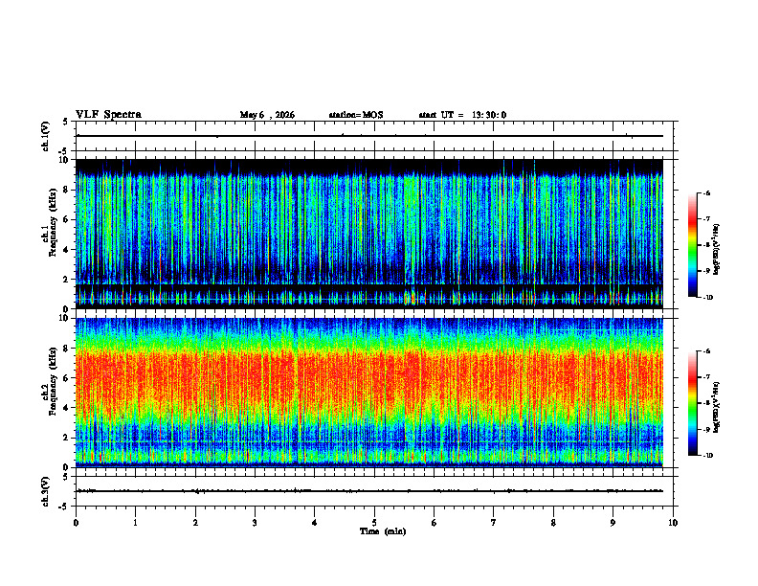Click the Time (min) axis label
758x586 pixels.
[383, 531]
